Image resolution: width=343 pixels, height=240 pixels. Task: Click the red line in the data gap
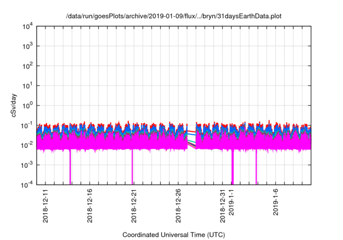pos(191,131)
